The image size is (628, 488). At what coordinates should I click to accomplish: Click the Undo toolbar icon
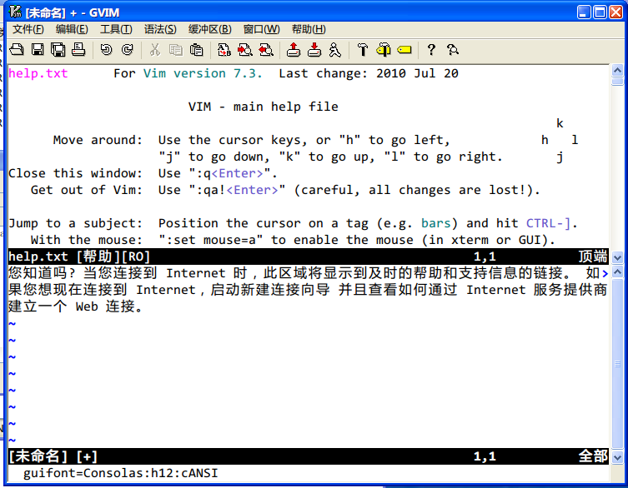coord(106,50)
